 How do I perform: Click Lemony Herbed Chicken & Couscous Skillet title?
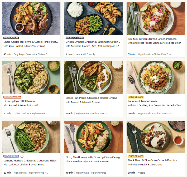pyautogui.click(x=30, y=160)
